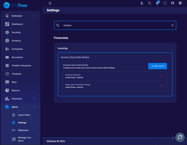The height and width of the screenshot is (145, 187).
Task: Click the lightning bolt quick actions icon
Action: point(142,3)
